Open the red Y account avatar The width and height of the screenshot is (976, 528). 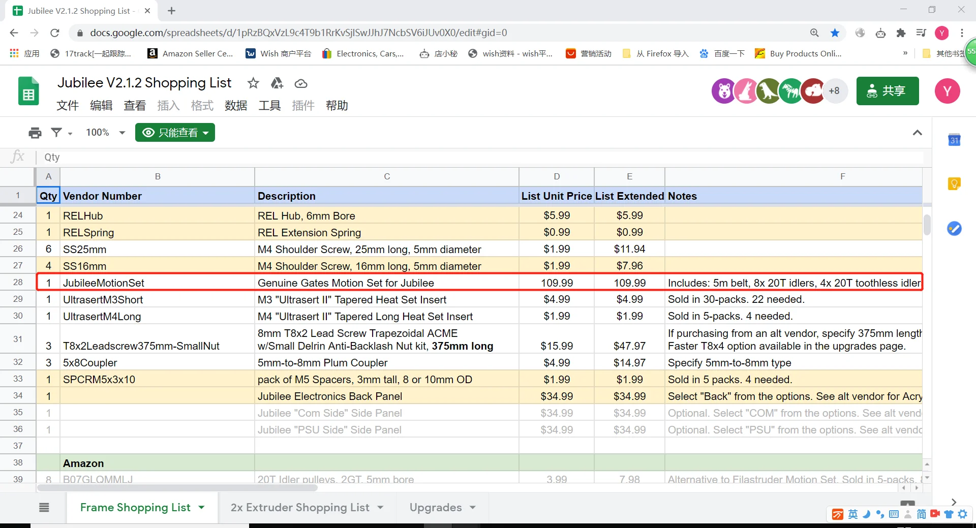coord(947,91)
